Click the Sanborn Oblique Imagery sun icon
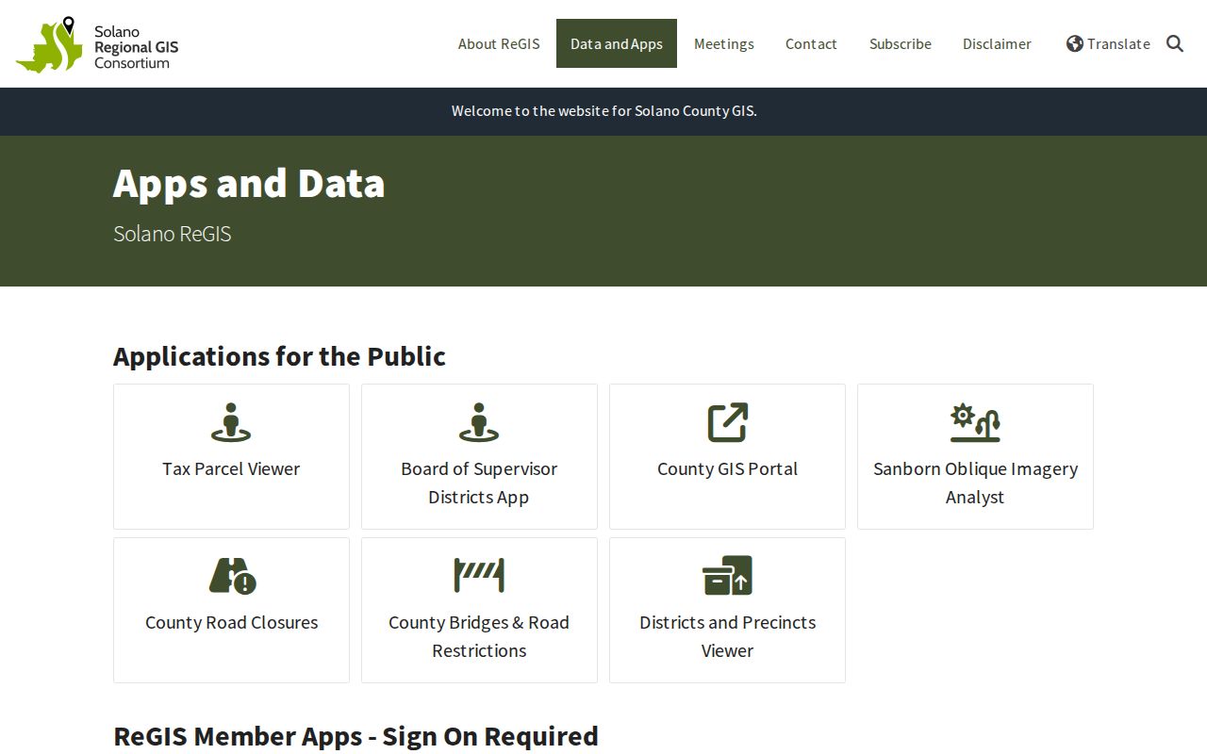This screenshot has width=1207, height=754. (975, 423)
